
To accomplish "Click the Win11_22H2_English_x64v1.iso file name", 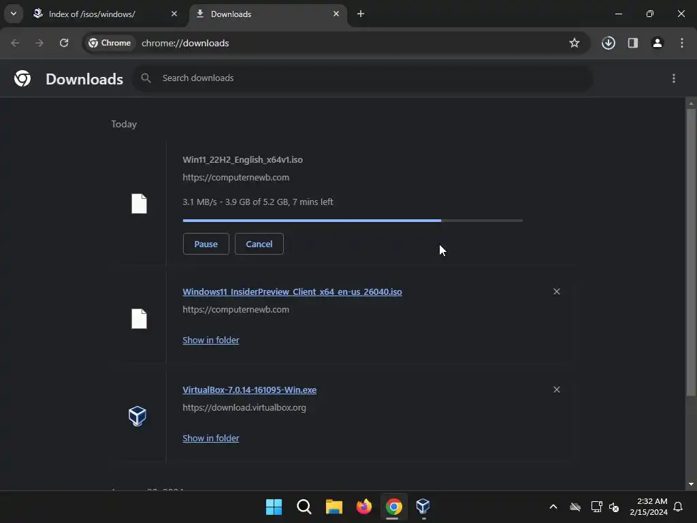I will (243, 159).
